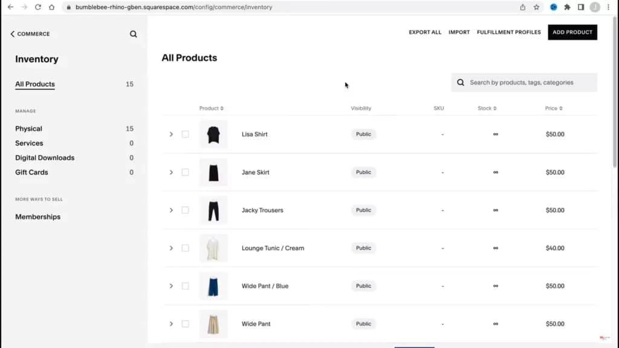
Task: Click the lock icon in address bar
Action: pyautogui.click(x=69, y=7)
